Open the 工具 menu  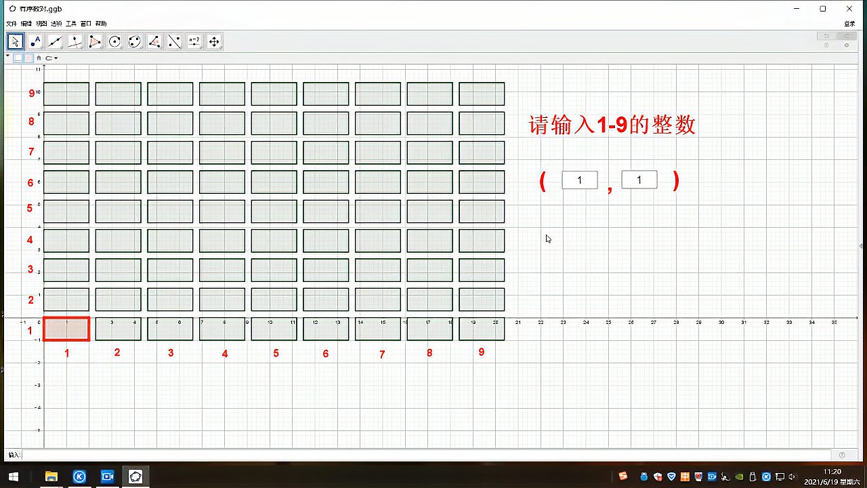tap(71, 24)
